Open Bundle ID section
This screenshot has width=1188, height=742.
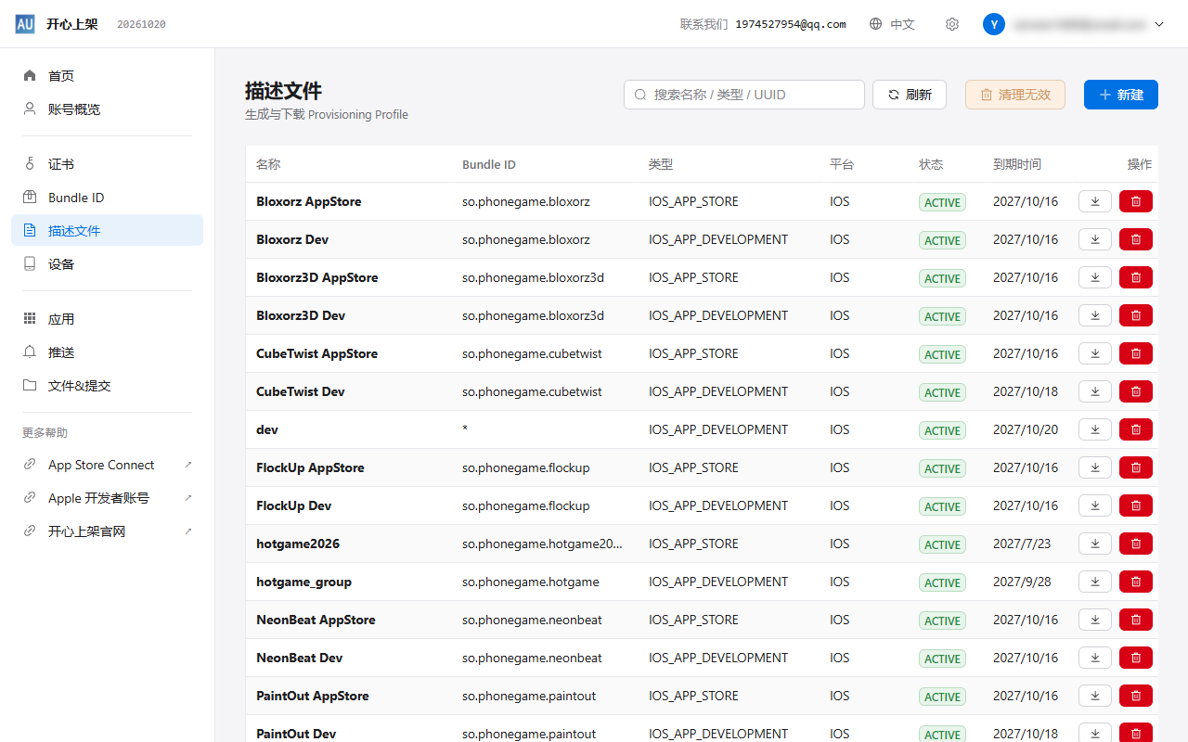point(107,198)
